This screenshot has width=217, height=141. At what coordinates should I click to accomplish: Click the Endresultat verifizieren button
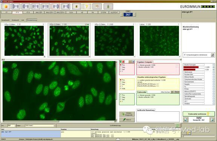(x=199, y=114)
